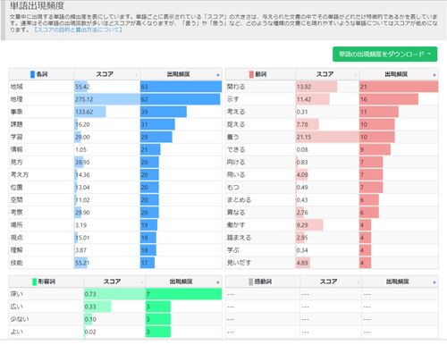Viewport: 447px width, 345px height.
Task: Click frequency bar 16 for 示す
Action: tap(389, 99)
